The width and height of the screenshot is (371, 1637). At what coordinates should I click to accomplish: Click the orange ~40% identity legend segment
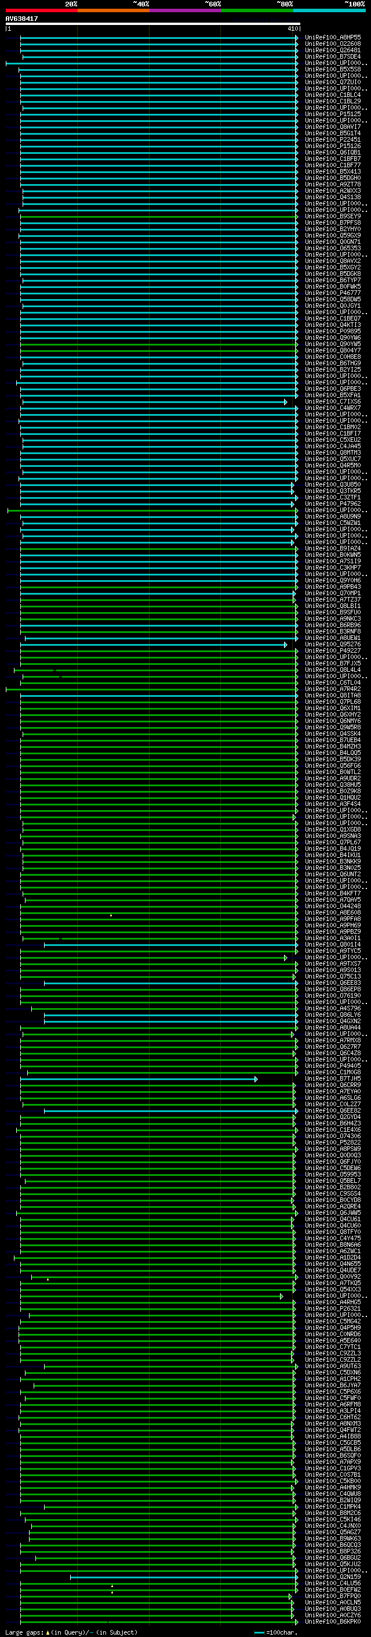[x=113, y=10]
